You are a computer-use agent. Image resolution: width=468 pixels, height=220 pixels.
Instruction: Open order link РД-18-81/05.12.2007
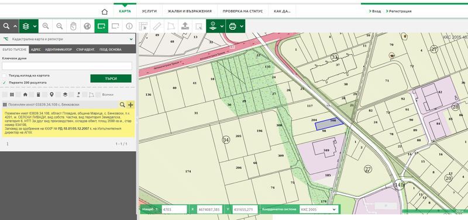point(75,129)
